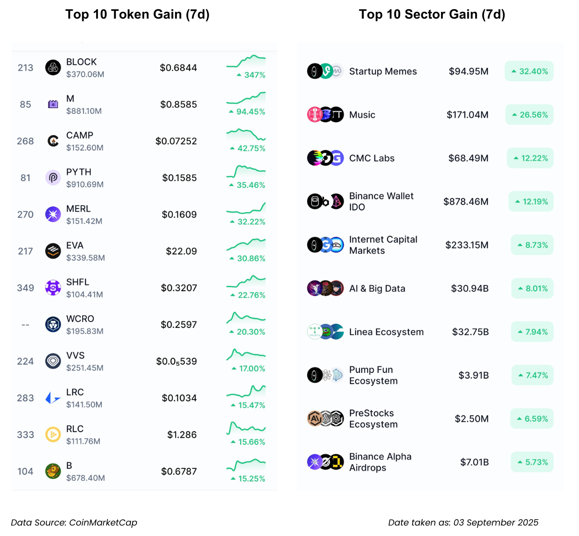The image size is (579, 536).
Task: Click the VVS token name
Action: point(75,356)
